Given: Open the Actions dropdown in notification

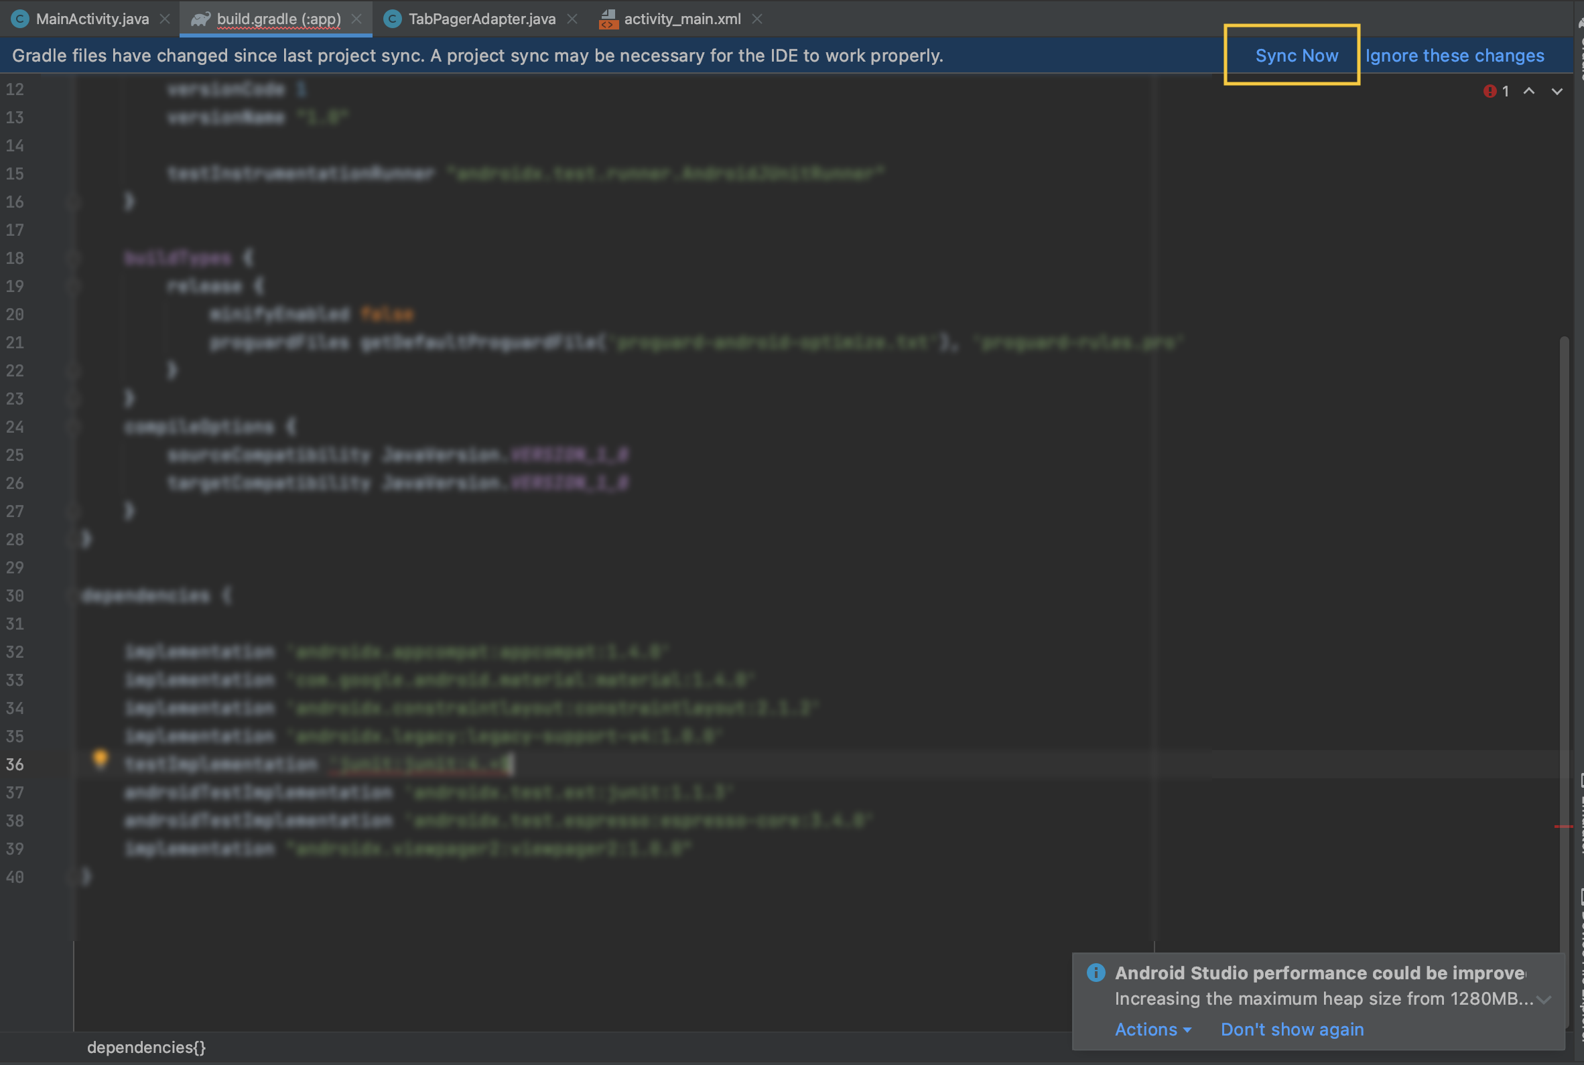Looking at the screenshot, I should [1152, 1029].
